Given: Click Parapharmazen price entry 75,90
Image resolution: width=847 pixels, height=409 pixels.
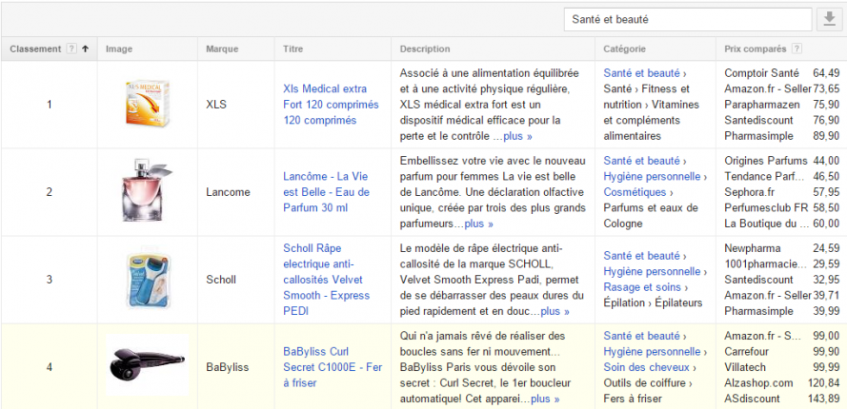Looking at the screenshot, I should click(x=782, y=104).
